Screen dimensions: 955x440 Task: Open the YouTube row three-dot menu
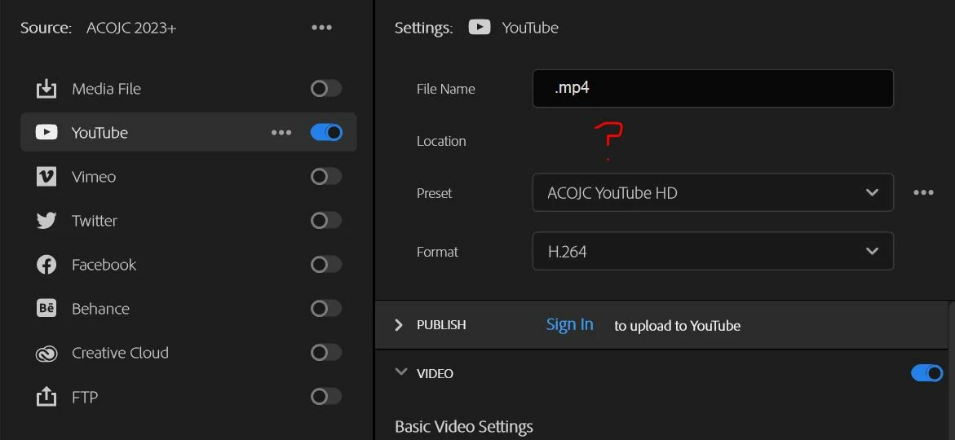click(281, 132)
